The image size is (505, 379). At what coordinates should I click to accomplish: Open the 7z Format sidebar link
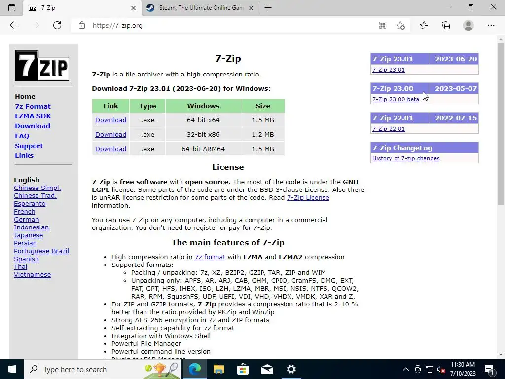pyautogui.click(x=33, y=107)
